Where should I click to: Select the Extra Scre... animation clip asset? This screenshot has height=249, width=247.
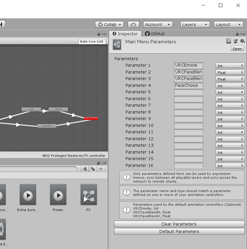28,194
